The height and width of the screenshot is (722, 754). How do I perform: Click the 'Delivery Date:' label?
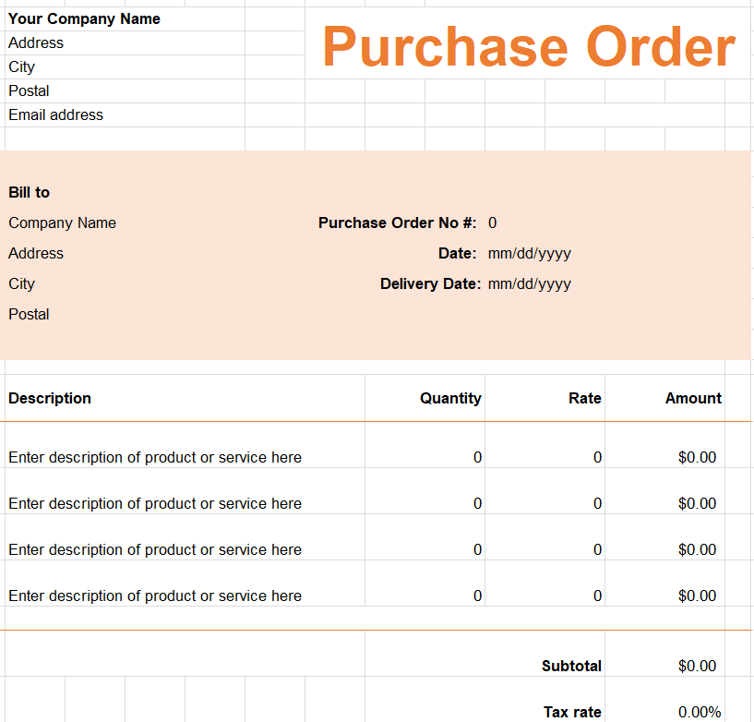[x=430, y=283]
